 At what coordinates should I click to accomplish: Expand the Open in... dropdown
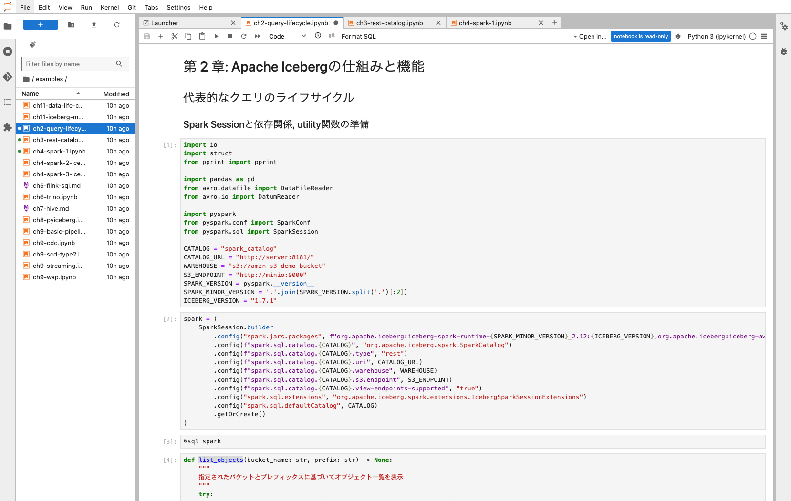[590, 36]
